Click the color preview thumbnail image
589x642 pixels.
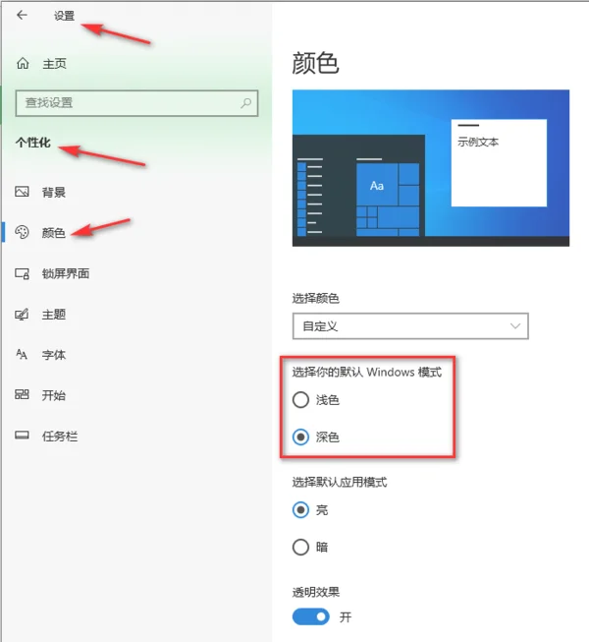431,168
